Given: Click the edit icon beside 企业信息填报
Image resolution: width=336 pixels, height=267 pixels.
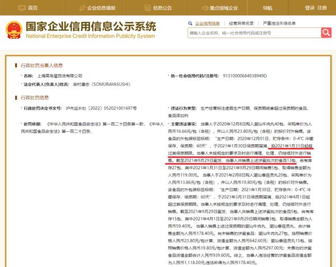Looking at the screenshot, I should [x=82, y=8].
